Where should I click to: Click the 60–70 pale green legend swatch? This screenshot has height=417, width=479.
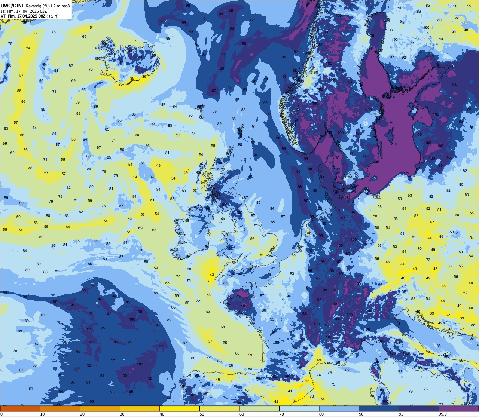click(x=259, y=408)
